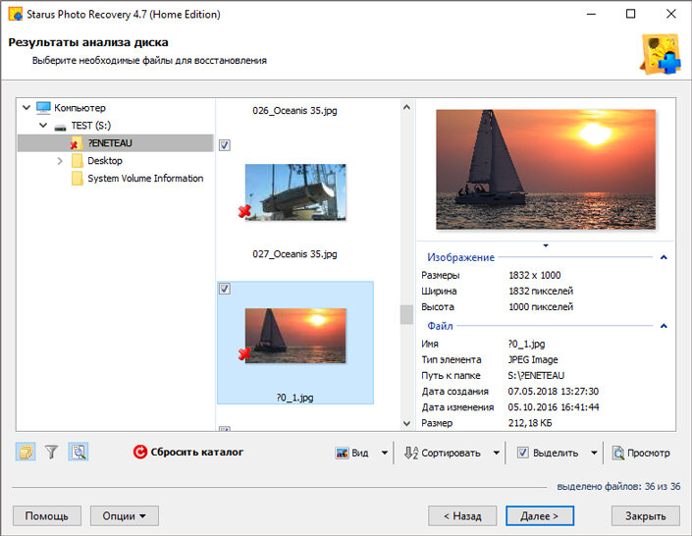
Task: Click the deleted ?ENETEAU folder icon
Action: 78,143
